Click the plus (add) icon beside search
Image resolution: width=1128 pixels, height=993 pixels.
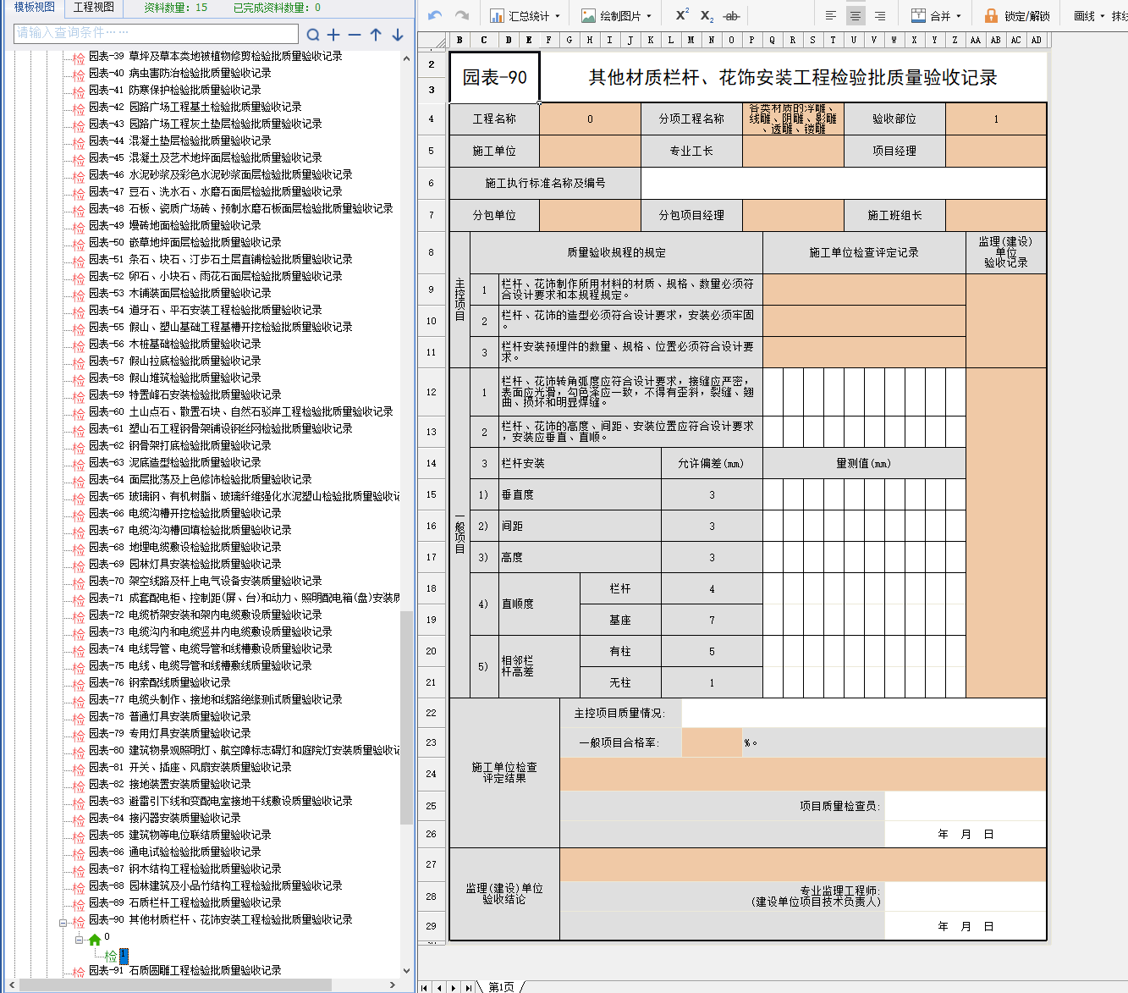(x=333, y=35)
